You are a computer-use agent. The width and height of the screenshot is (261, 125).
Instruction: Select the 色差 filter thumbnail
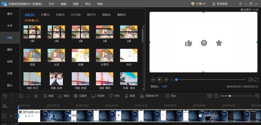click(x=32, y=55)
